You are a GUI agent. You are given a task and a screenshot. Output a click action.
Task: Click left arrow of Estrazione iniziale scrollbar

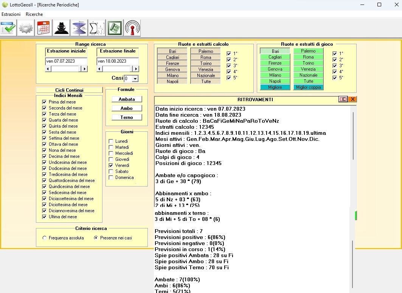click(48, 69)
